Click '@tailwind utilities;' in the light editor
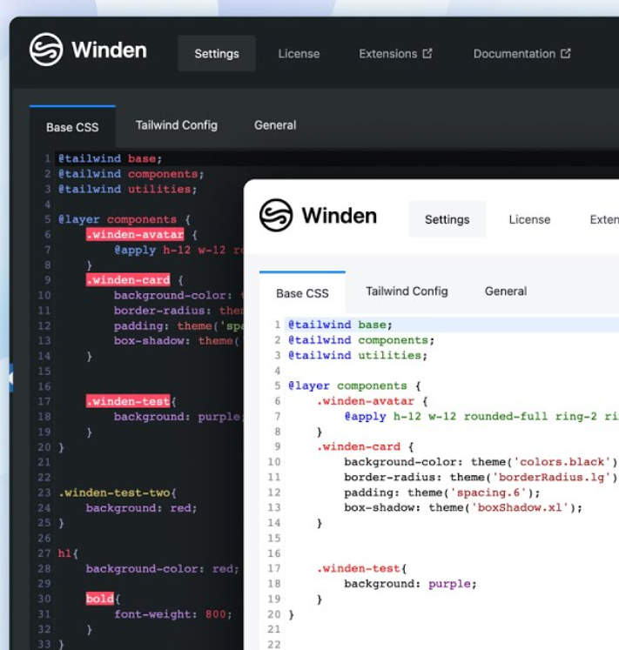 [358, 355]
